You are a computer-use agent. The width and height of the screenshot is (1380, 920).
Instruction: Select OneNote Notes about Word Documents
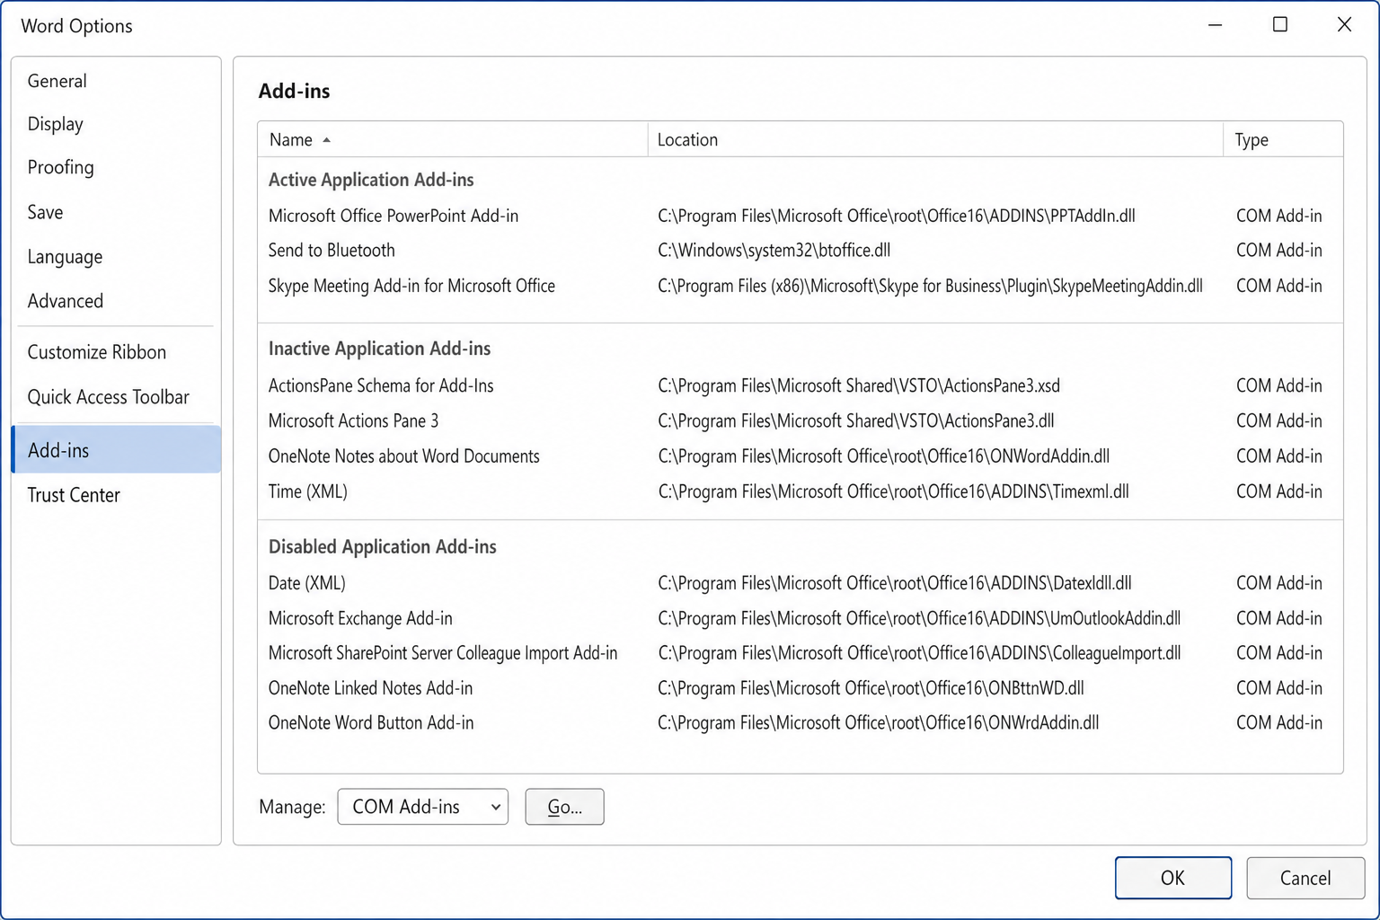800,456
